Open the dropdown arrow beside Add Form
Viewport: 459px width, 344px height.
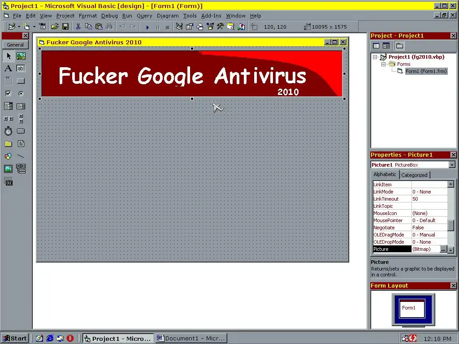click(34, 26)
